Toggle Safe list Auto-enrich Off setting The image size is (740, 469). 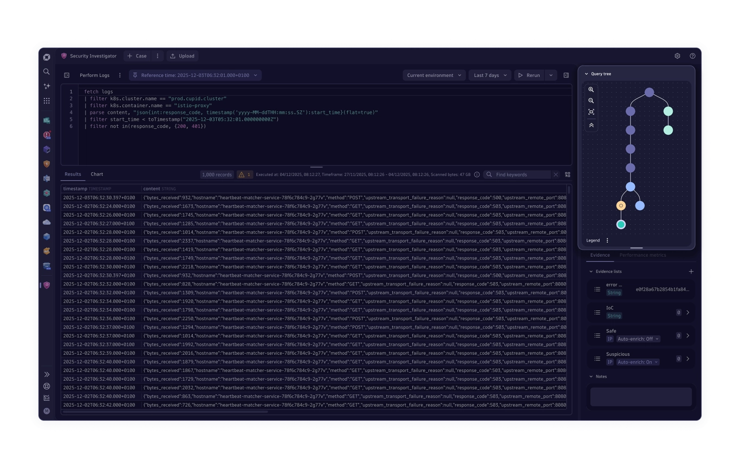(638, 339)
